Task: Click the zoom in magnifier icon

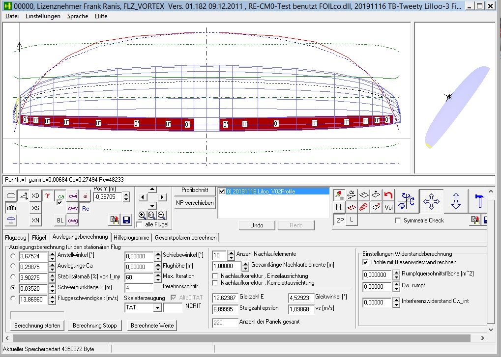Action: click(x=142, y=215)
